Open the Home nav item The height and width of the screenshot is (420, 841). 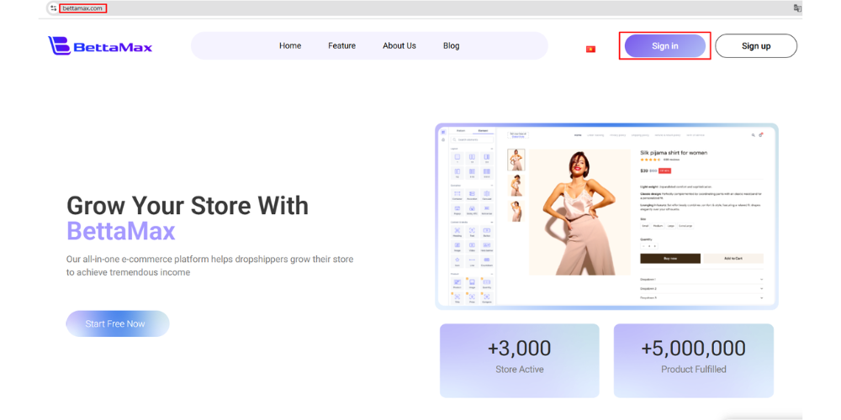coord(290,45)
